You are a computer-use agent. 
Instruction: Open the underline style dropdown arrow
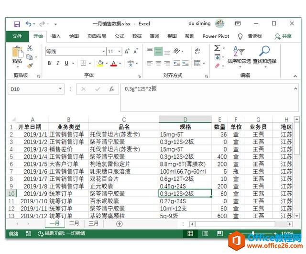[x=73, y=63]
